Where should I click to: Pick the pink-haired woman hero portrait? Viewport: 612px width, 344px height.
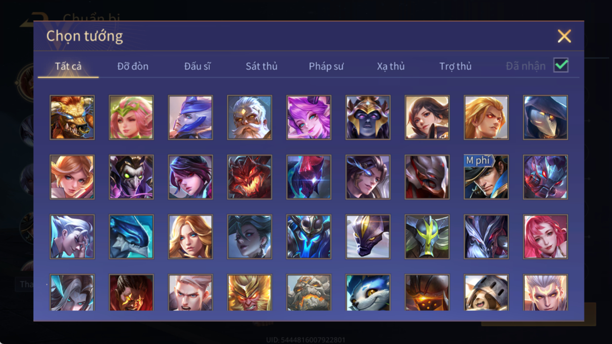pos(545,237)
